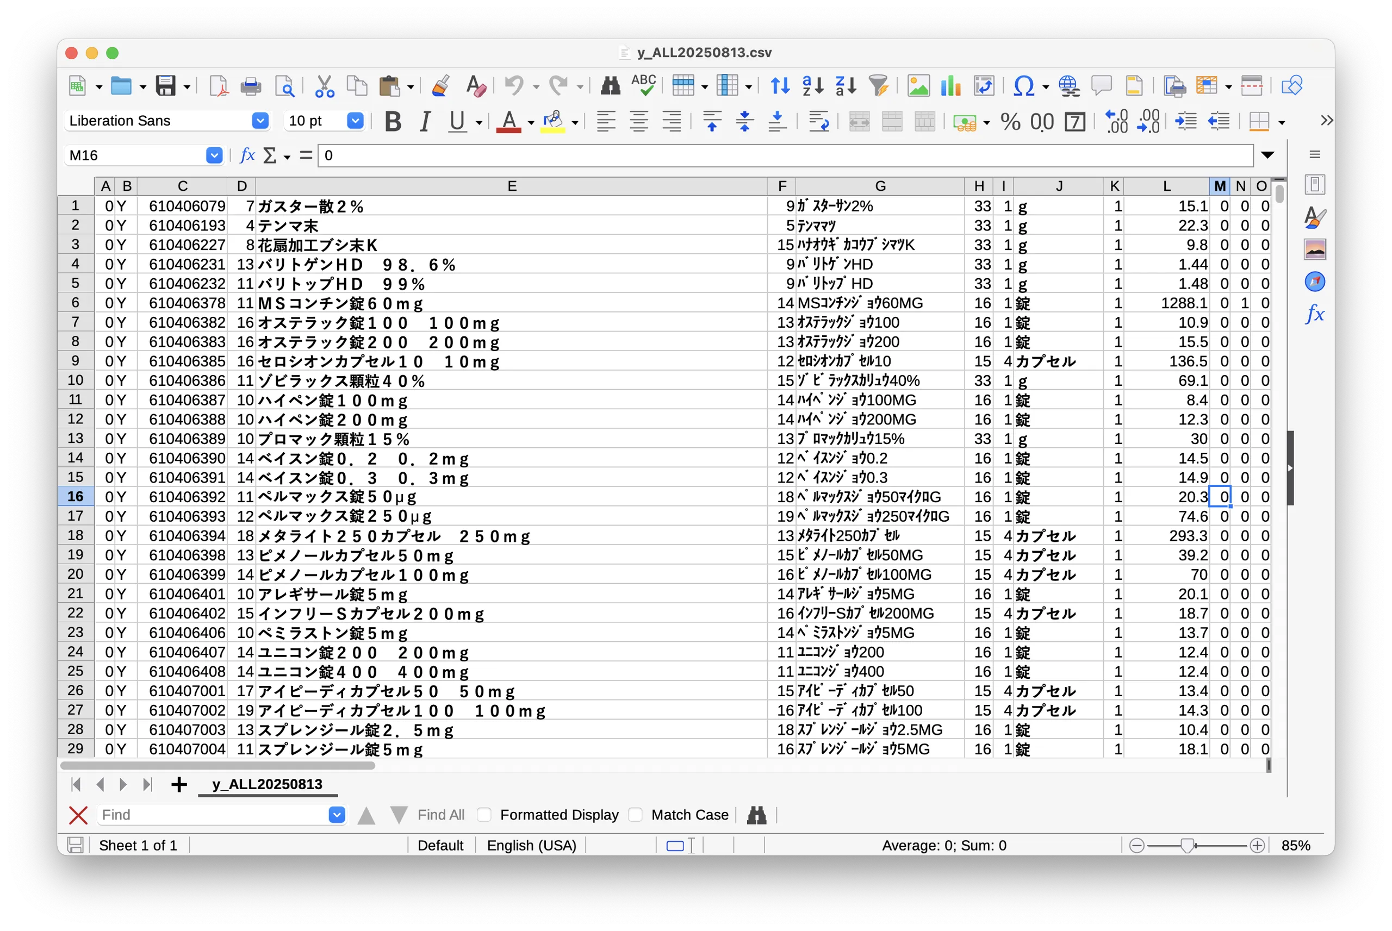The width and height of the screenshot is (1392, 931).
Task: Open the background color dropdown arrow
Action: coord(575,123)
